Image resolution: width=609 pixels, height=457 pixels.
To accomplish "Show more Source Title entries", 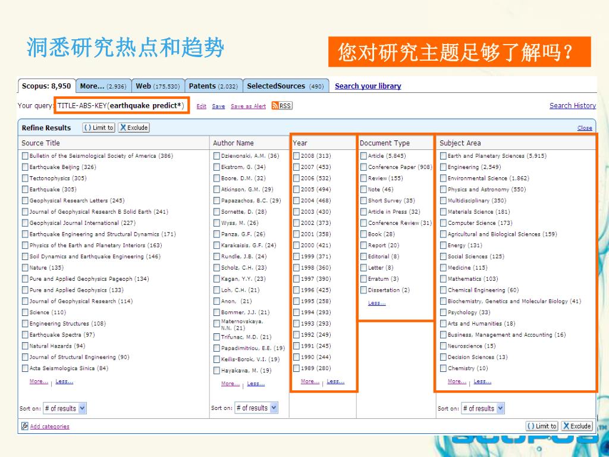I will pyautogui.click(x=39, y=381).
